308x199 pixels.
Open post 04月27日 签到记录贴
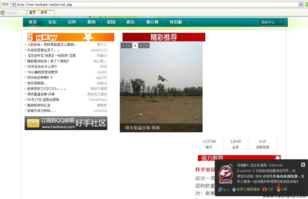43,99
